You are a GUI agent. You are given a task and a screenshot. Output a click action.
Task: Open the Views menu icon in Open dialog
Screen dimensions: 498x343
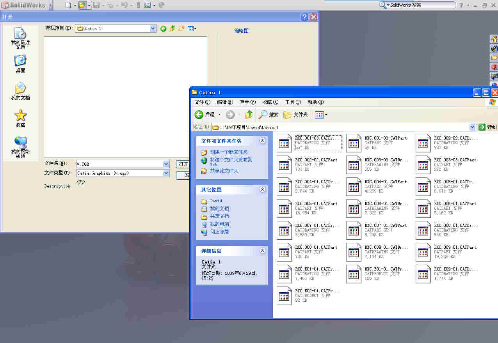pos(192,28)
